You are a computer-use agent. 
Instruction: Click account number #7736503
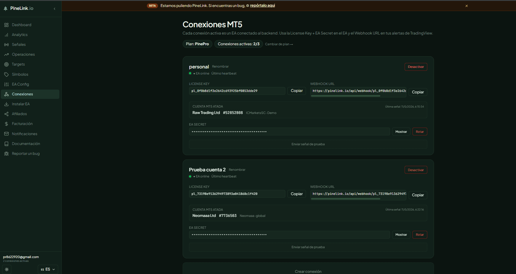pyautogui.click(x=228, y=216)
